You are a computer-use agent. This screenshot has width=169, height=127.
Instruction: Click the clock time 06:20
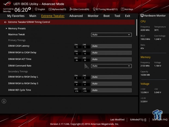[x=21, y=10]
